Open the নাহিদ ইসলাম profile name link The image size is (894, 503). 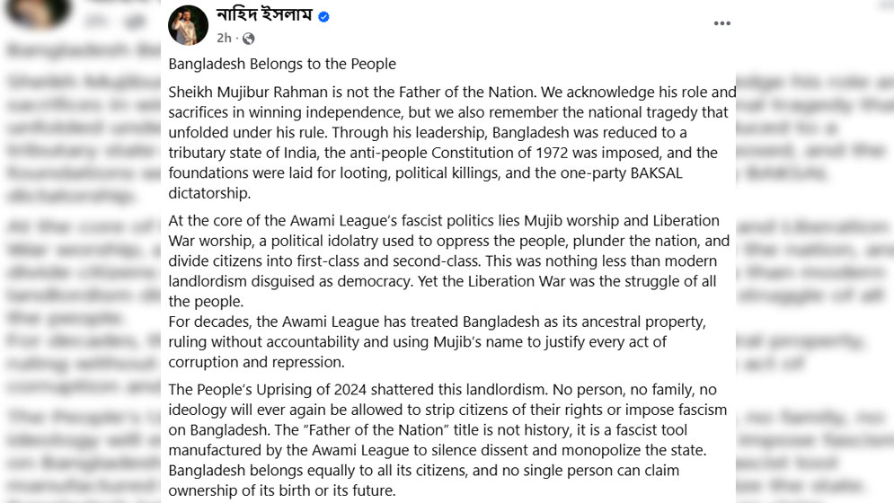point(264,14)
